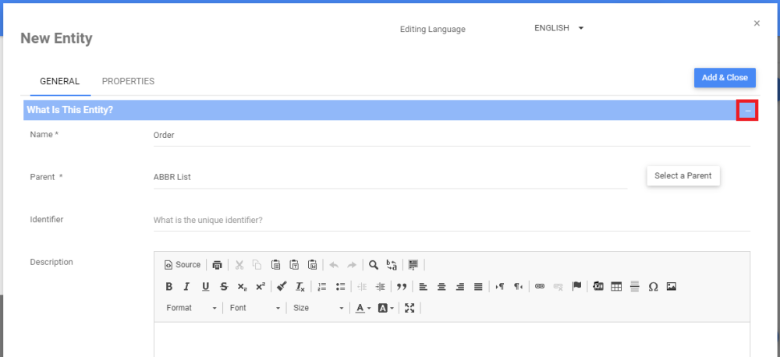Click the Decrease Indent icon
This screenshot has width=780, height=357.
coord(362,287)
